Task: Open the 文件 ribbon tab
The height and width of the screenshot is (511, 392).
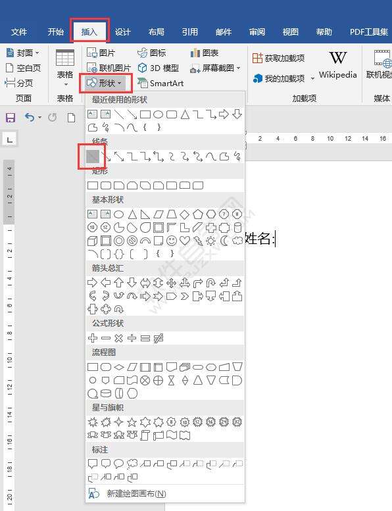Action: tap(19, 32)
